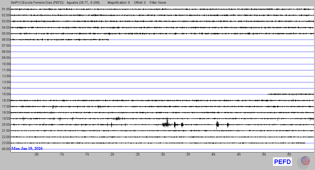The height and width of the screenshot is (170, 315).
Task: Click the :05 minute axis marker
Action: tap(36, 155)
